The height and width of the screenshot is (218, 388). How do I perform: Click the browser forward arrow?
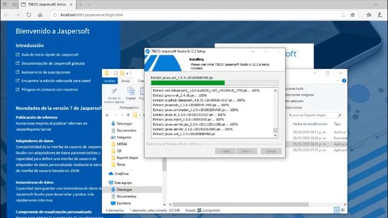18,15
